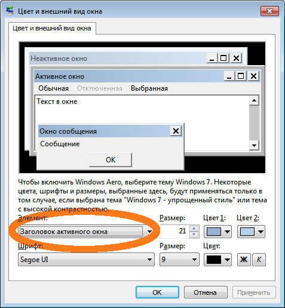Click the preview scrollbar down arrow

click(x=254, y=145)
